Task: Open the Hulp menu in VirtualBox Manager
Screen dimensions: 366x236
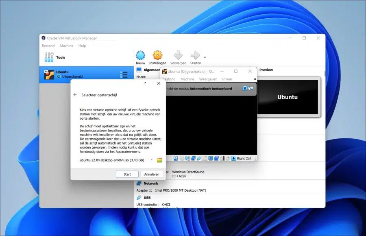Action: click(x=82, y=46)
